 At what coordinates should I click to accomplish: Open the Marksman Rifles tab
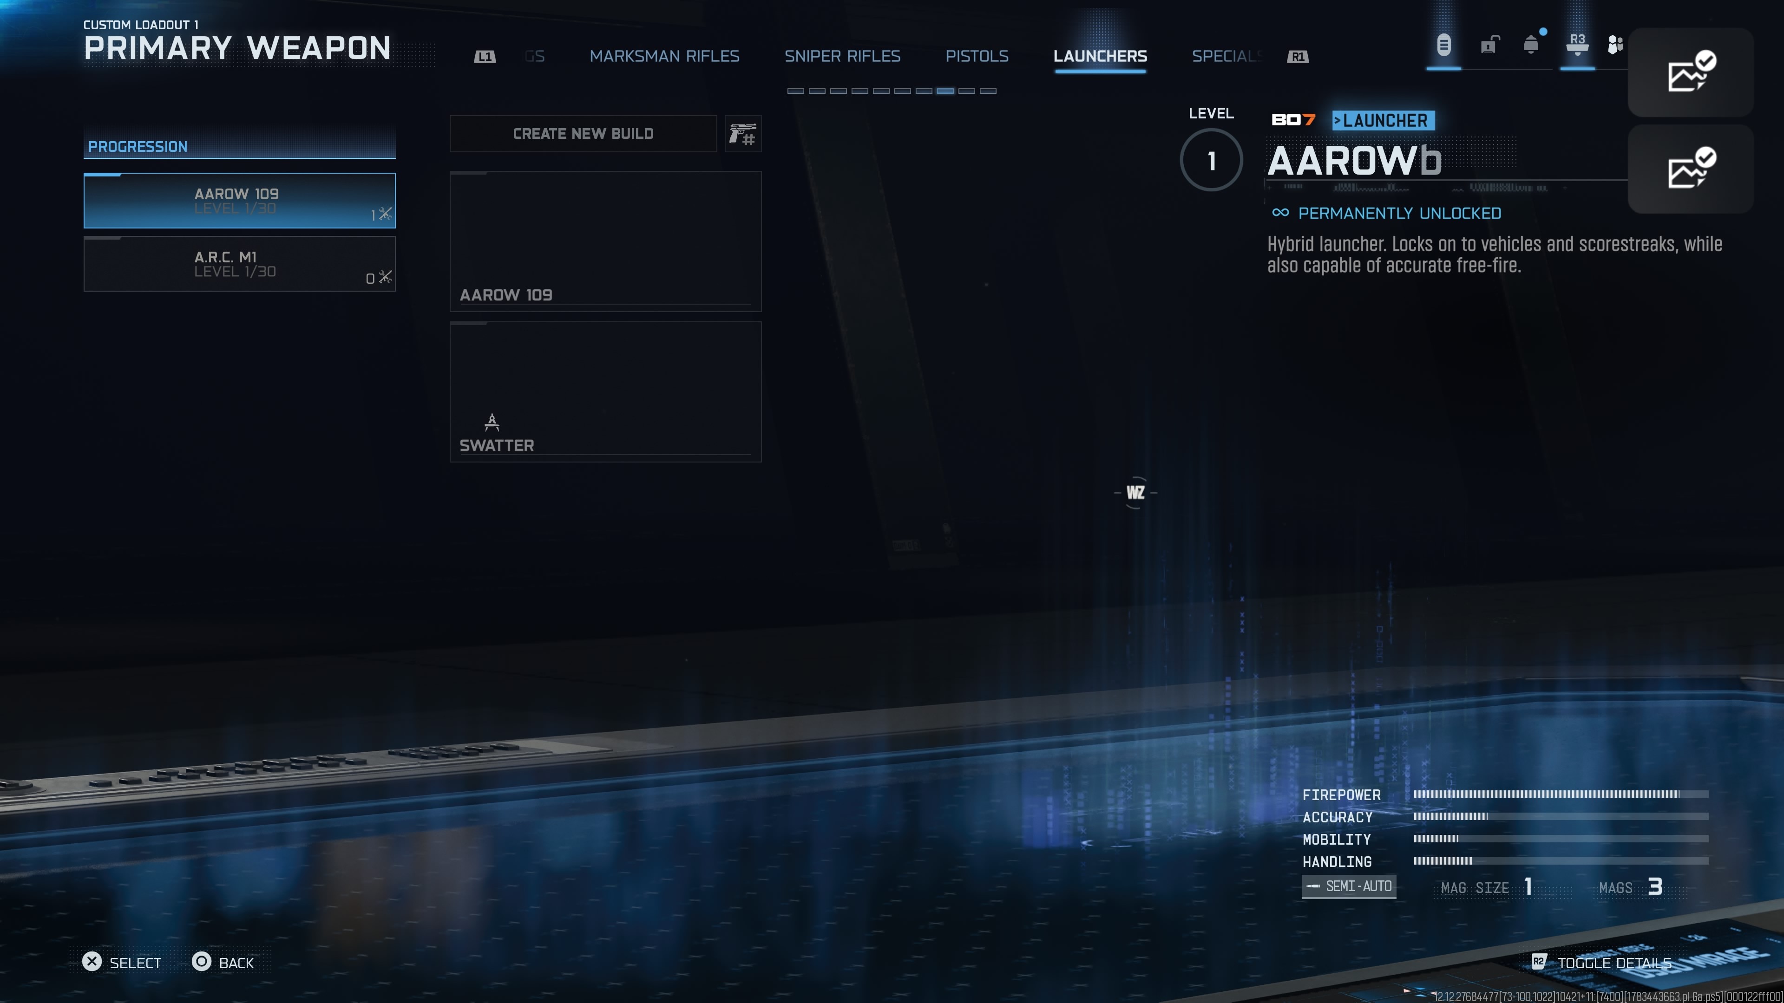pos(664,56)
